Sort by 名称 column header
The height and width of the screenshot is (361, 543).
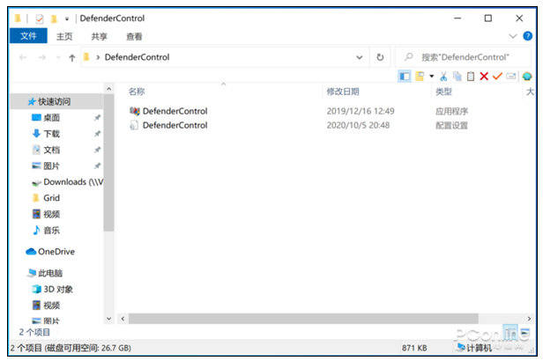[137, 92]
